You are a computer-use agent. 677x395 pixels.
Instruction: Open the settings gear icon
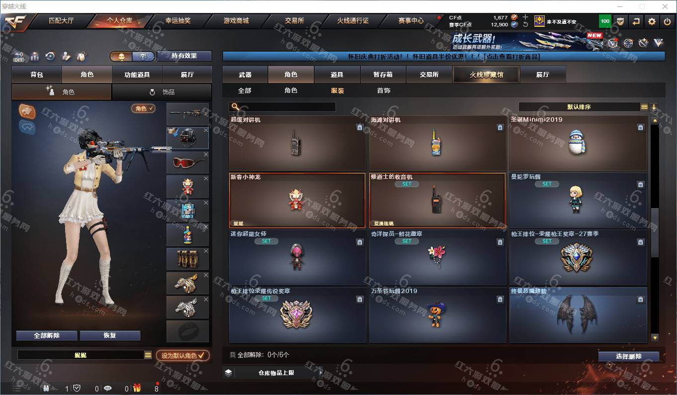point(652,21)
